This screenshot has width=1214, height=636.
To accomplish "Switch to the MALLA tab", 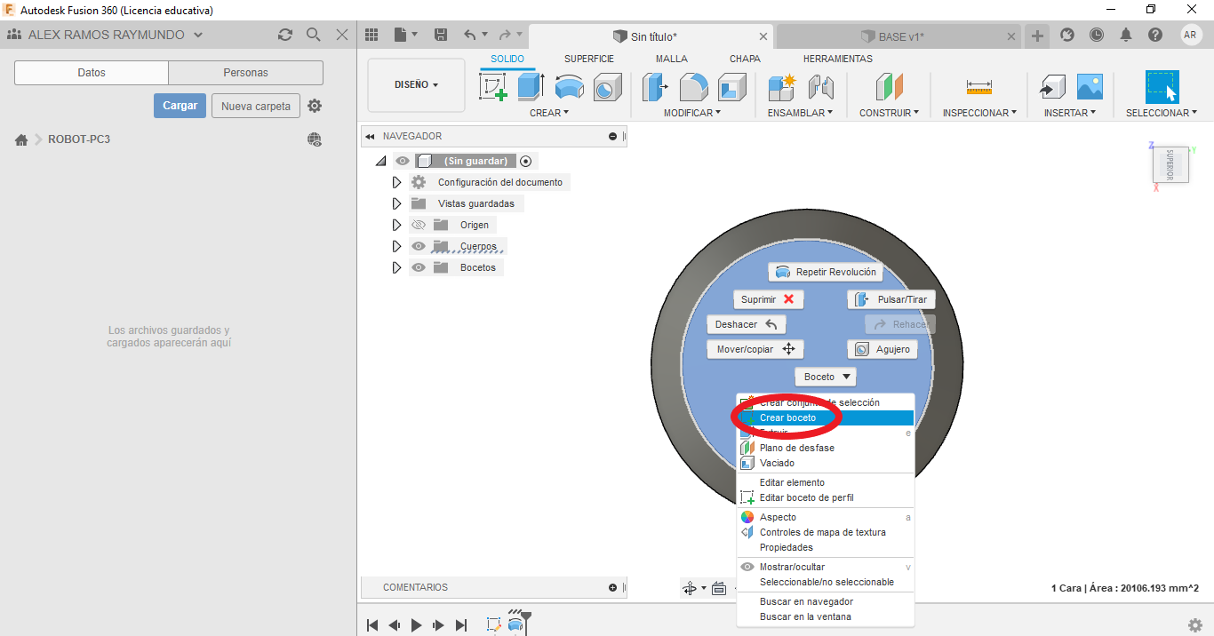I will click(x=672, y=59).
